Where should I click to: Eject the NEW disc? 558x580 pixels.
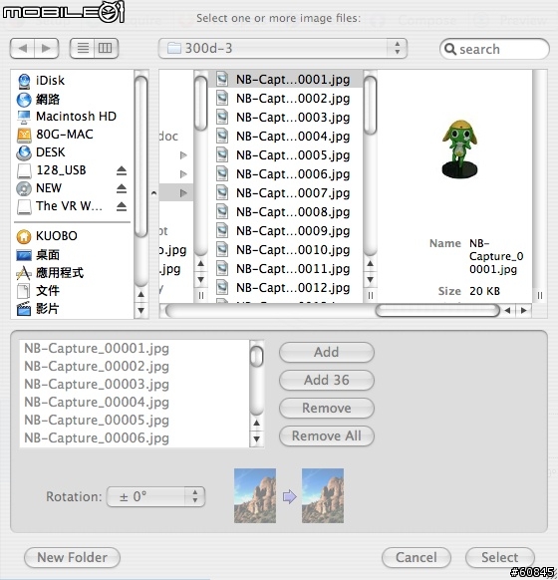coord(122,188)
